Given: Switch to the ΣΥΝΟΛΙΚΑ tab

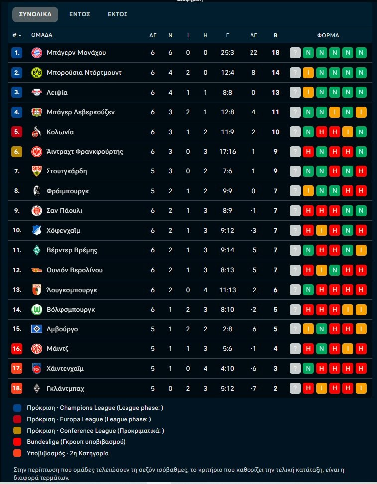Looking at the screenshot, I should pos(35,14).
